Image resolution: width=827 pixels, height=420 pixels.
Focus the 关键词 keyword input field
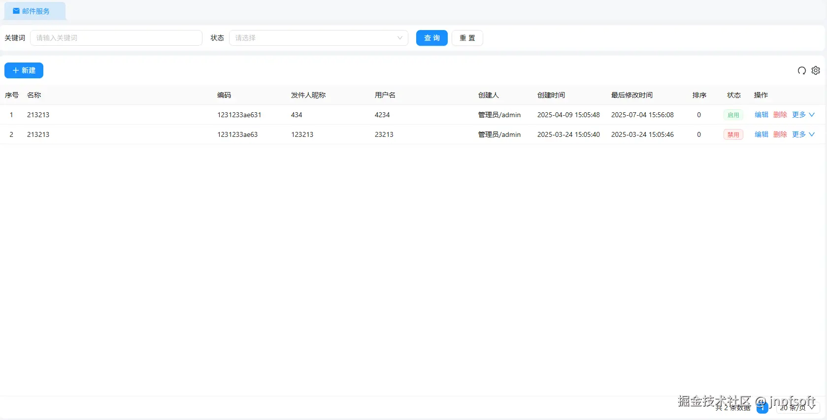(116, 38)
